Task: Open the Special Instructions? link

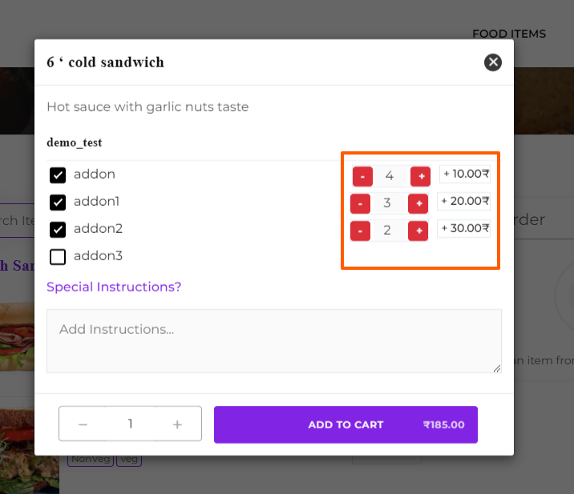Action: coord(114,287)
